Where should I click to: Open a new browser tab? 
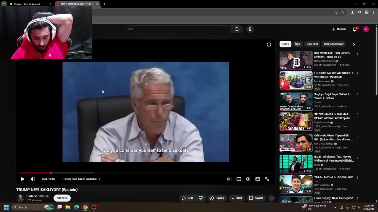pyautogui.click(x=104, y=4)
